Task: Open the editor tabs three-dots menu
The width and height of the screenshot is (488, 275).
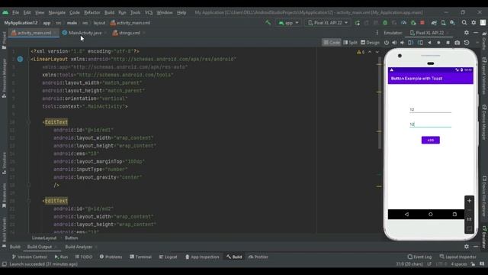Action: tap(377, 32)
